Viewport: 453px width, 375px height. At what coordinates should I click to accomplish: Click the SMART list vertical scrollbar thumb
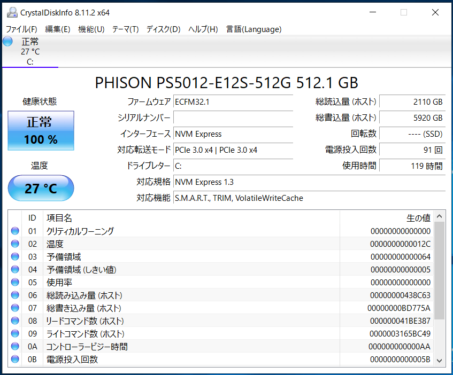pos(440,270)
